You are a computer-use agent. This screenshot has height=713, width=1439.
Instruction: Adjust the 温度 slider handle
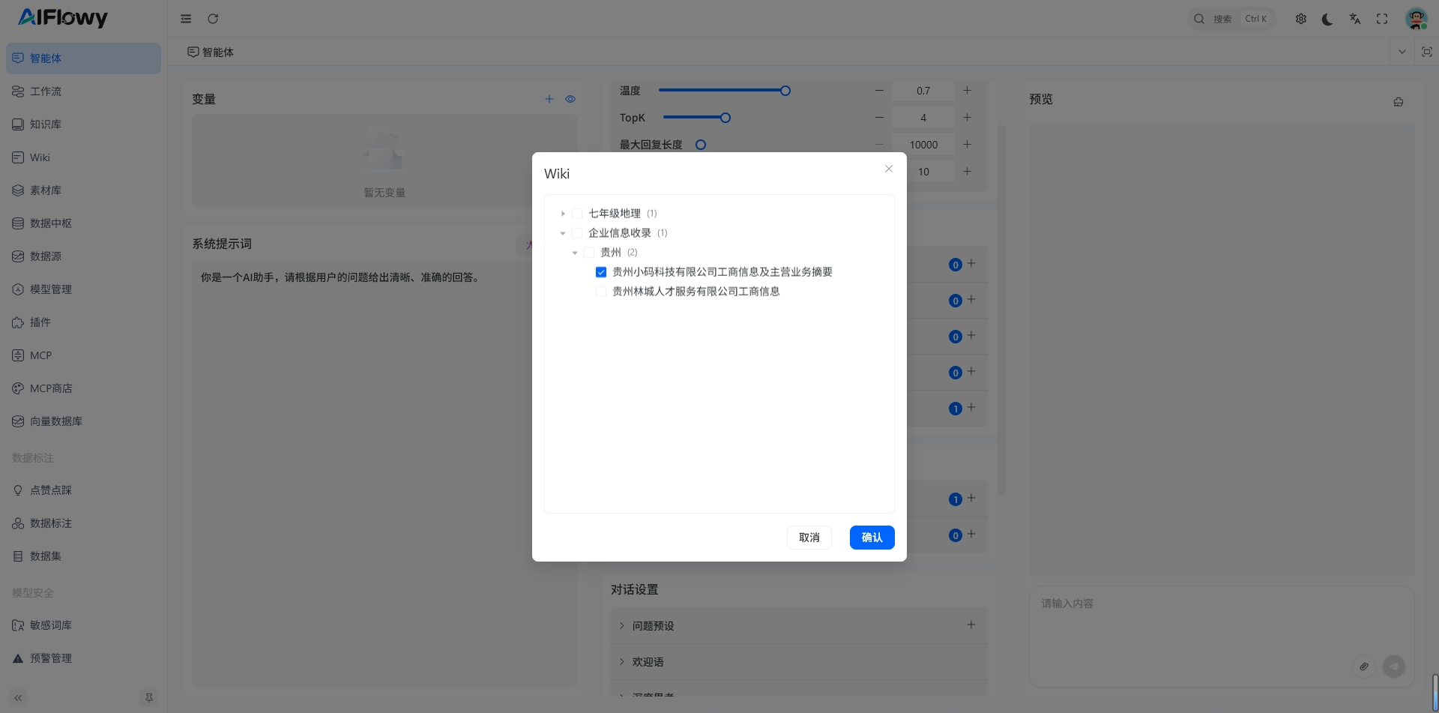[x=785, y=91]
